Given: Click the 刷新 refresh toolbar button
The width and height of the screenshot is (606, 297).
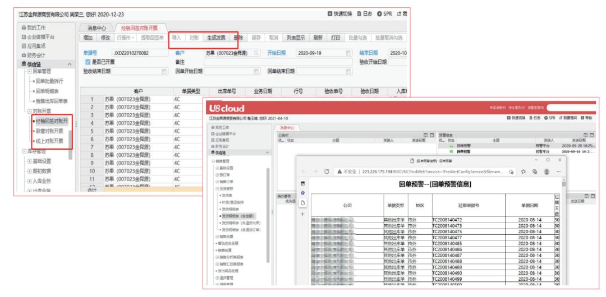Looking at the screenshot, I should point(318,38).
